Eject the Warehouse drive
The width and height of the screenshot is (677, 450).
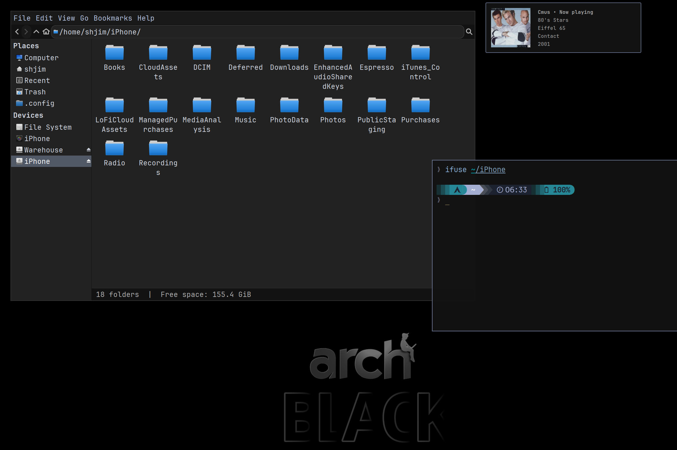click(88, 150)
